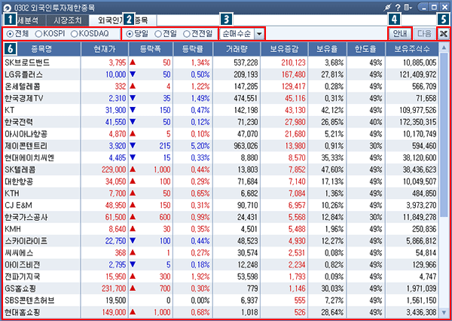Select the 한국전력 stock name
Image resolution: width=452 pixels, height=321 pixels.
pos(19,122)
